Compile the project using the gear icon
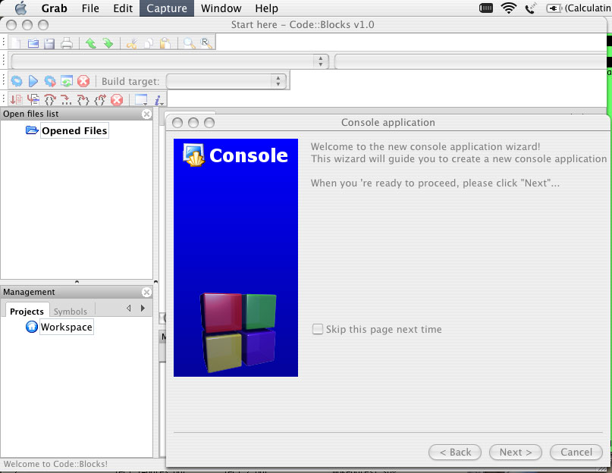 16,80
